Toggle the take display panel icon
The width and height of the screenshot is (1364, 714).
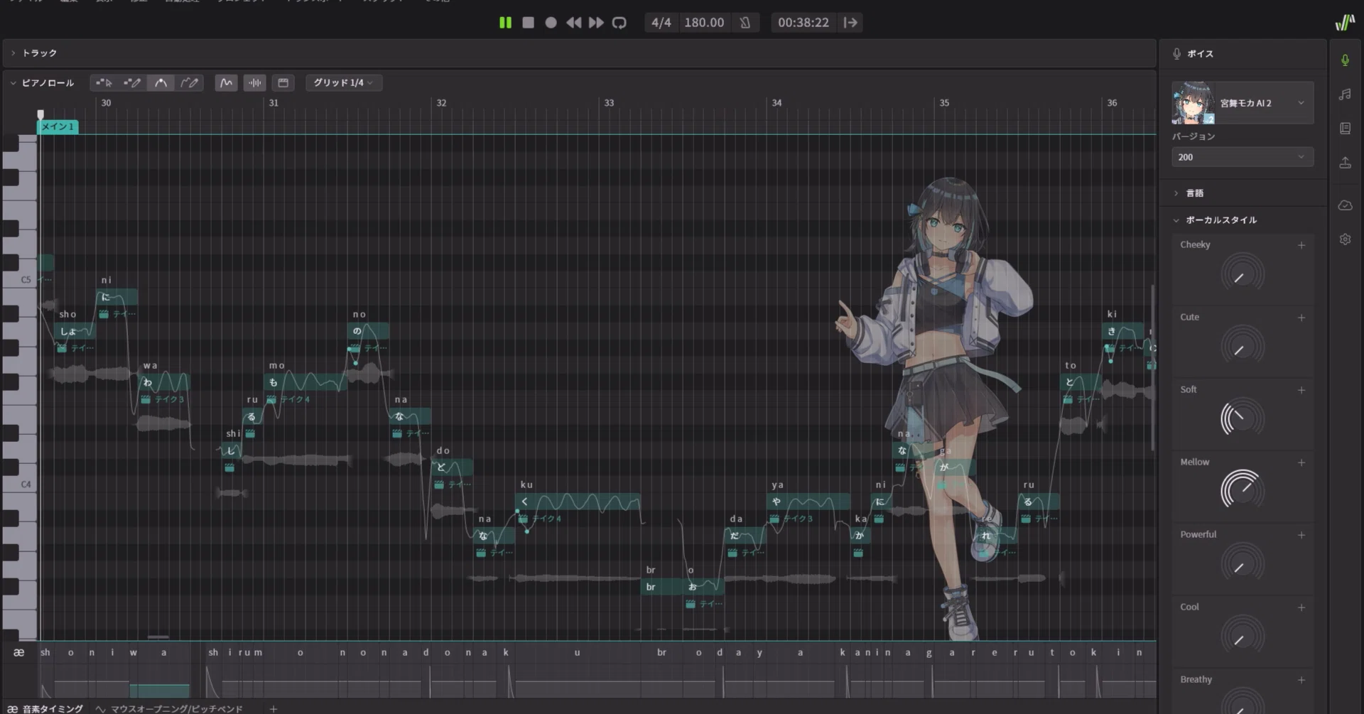coord(283,83)
